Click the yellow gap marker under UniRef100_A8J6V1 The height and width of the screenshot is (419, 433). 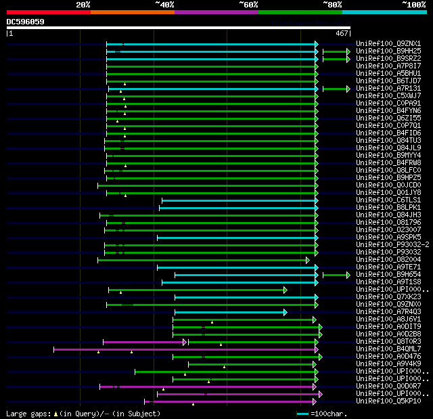[x=212, y=322]
